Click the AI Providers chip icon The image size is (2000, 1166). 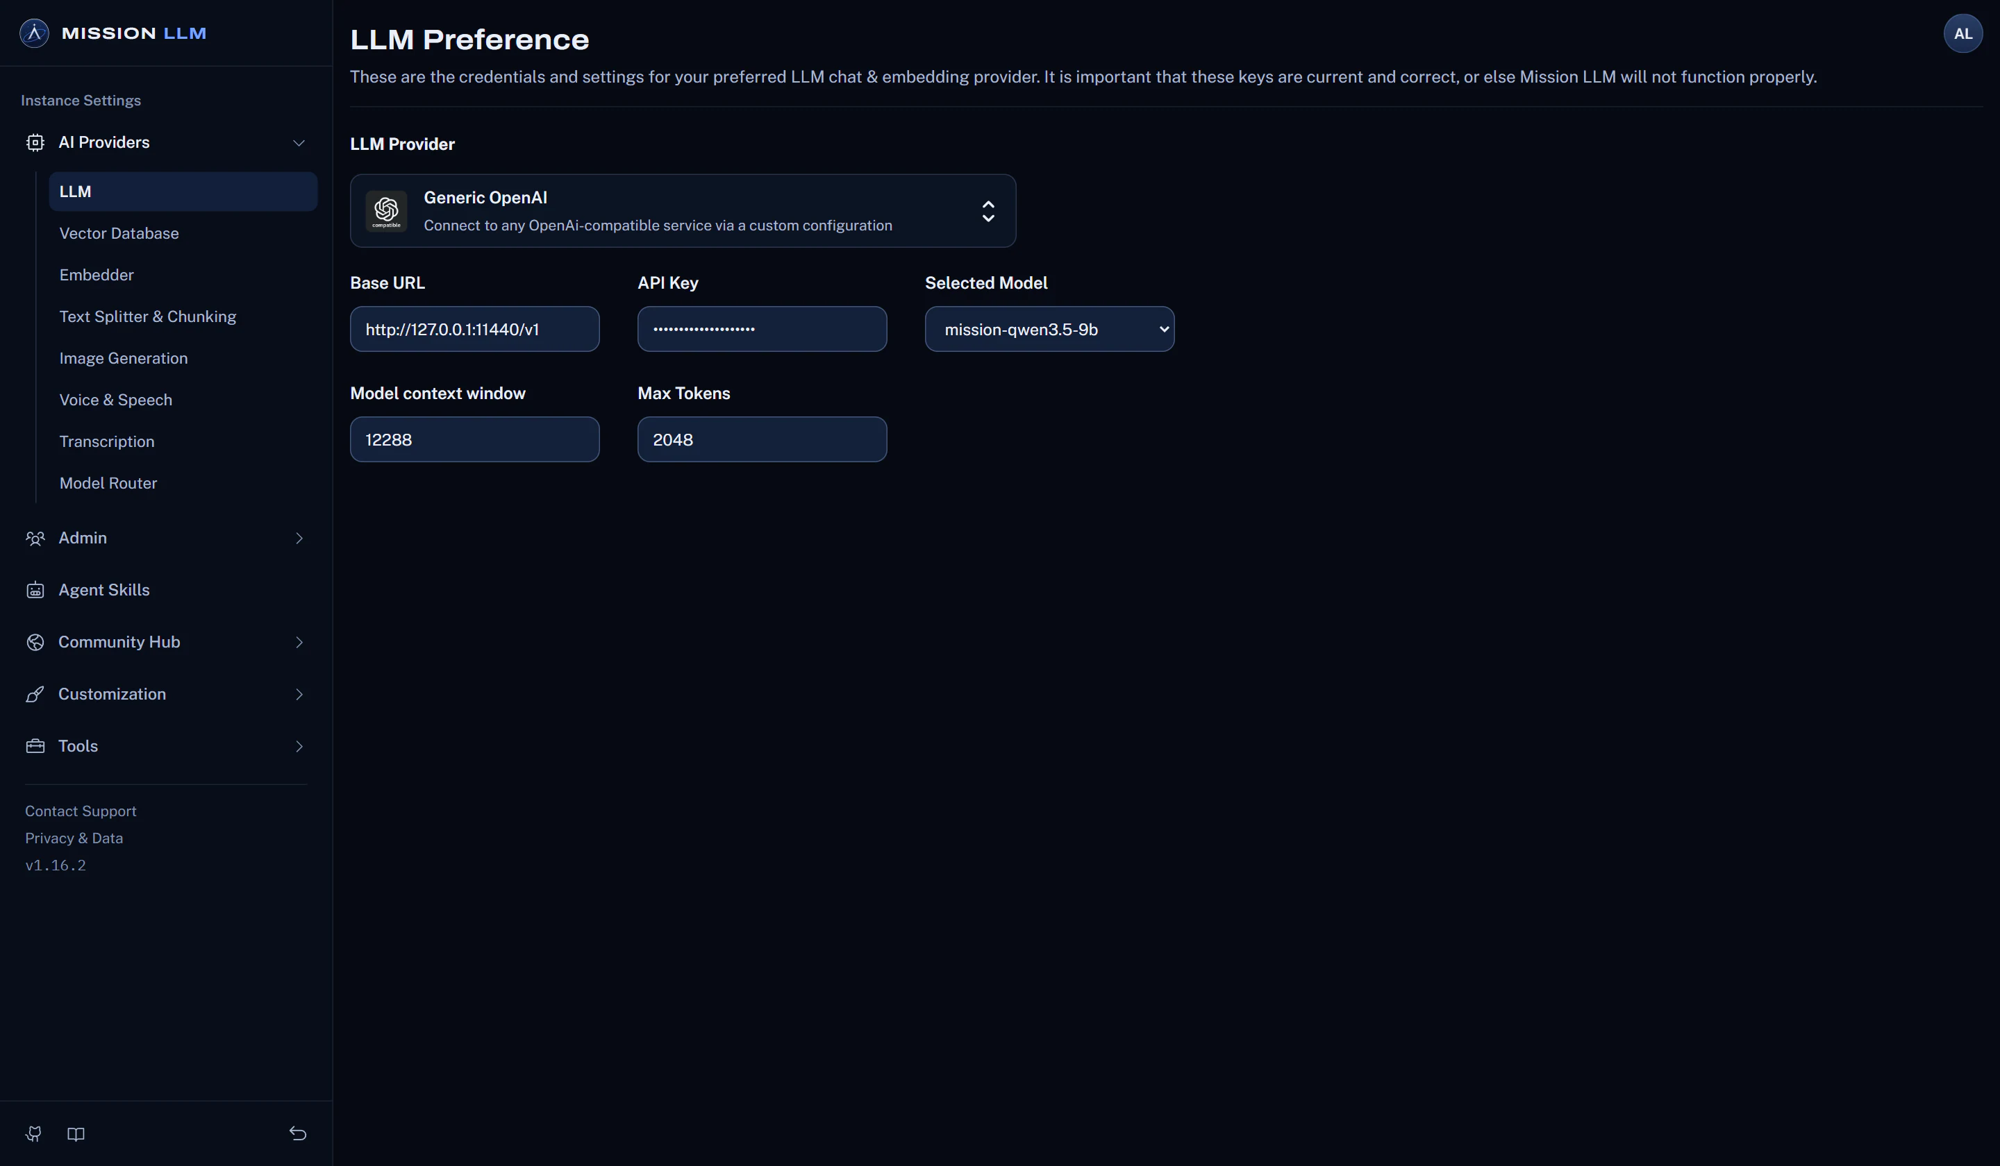[35, 143]
